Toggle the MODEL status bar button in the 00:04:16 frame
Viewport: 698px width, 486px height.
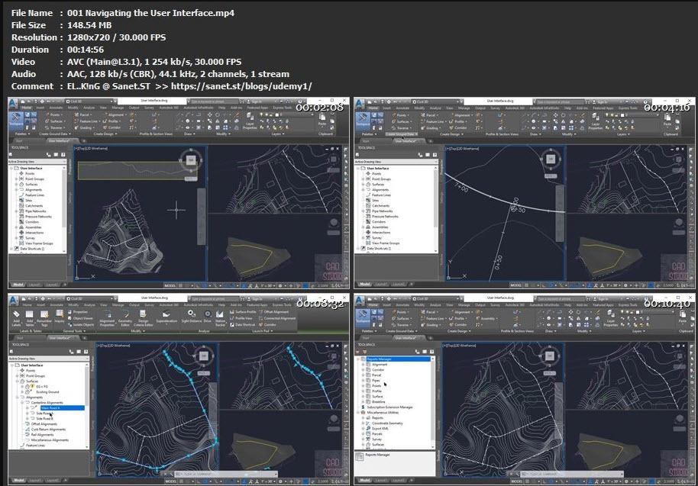click(x=516, y=285)
